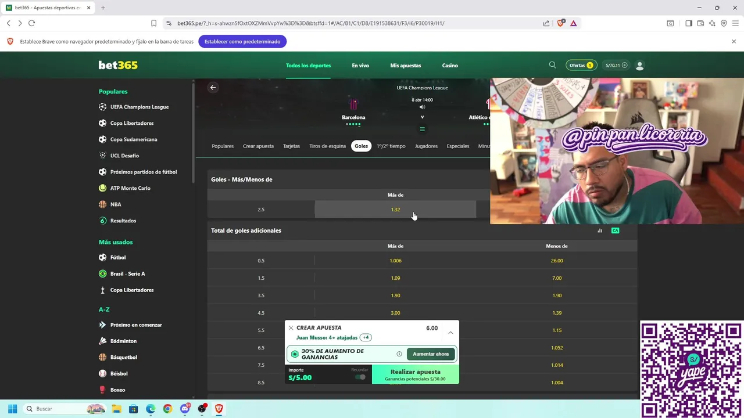Image resolution: width=744 pixels, height=418 pixels.
Task: Select the Crear apuesta tab
Action: 258,146
